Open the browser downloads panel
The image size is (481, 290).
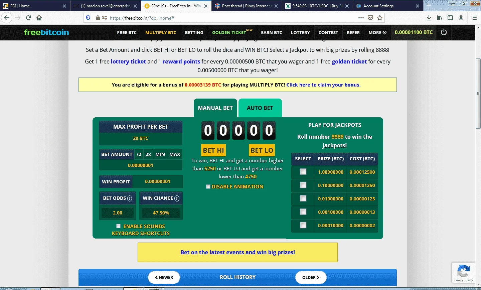pyautogui.click(x=429, y=18)
